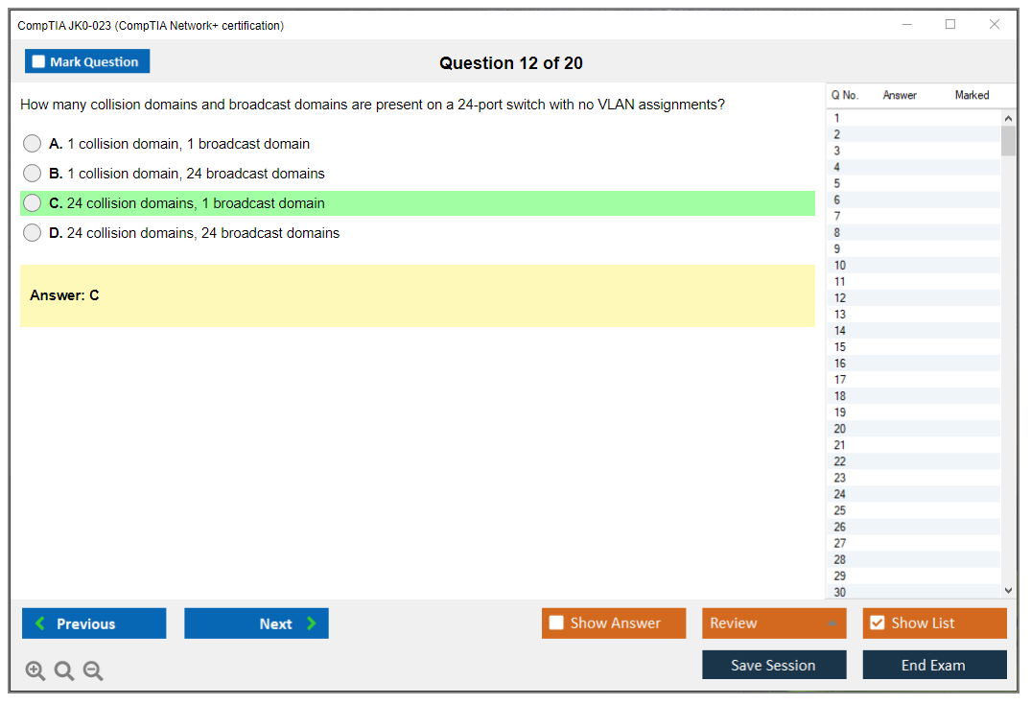Toggle the Show Answer checkbox
Viewport: 1031px width, 705px height.
click(x=556, y=623)
